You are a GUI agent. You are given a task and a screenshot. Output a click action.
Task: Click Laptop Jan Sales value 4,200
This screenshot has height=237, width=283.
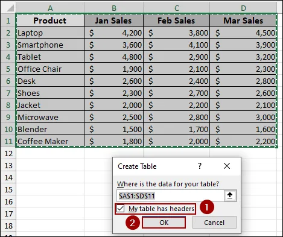pyautogui.click(x=113, y=33)
